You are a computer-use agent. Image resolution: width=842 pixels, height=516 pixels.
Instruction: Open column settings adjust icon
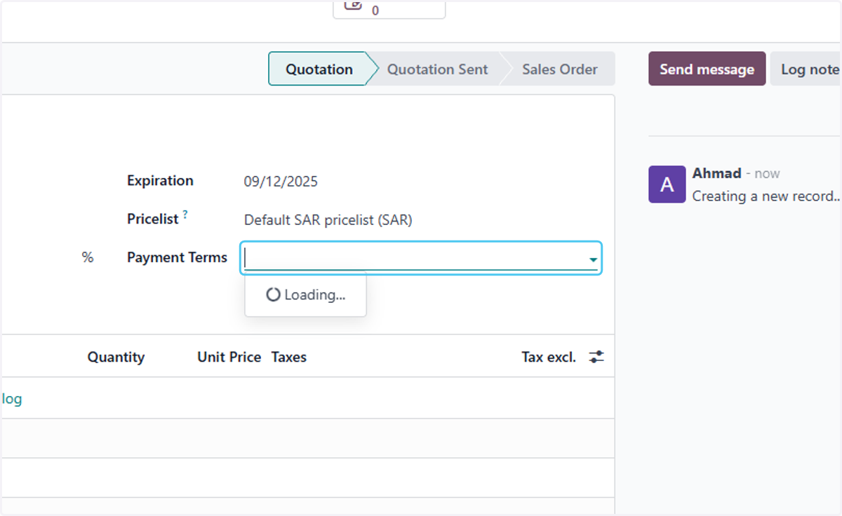point(596,357)
